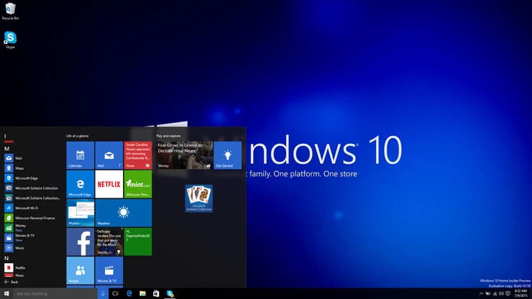532x299 pixels.
Task: Open Movies & TV from the apps list
Action: [x=32, y=238]
